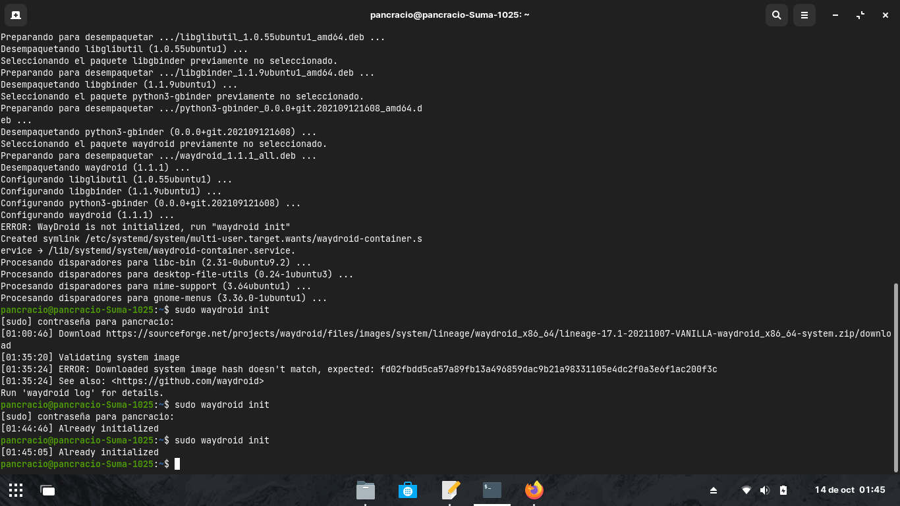Open the file manager from the dock
The height and width of the screenshot is (506, 900).
pyautogui.click(x=366, y=490)
